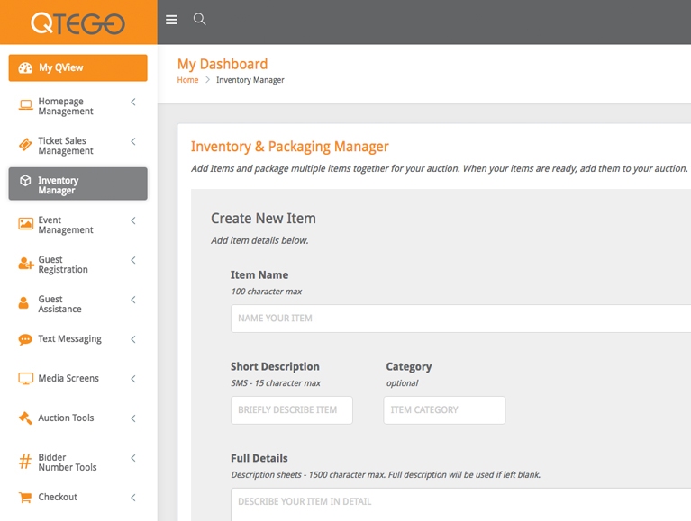
Task: Click the Bidder Number Tools hash icon
Action: click(25, 462)
